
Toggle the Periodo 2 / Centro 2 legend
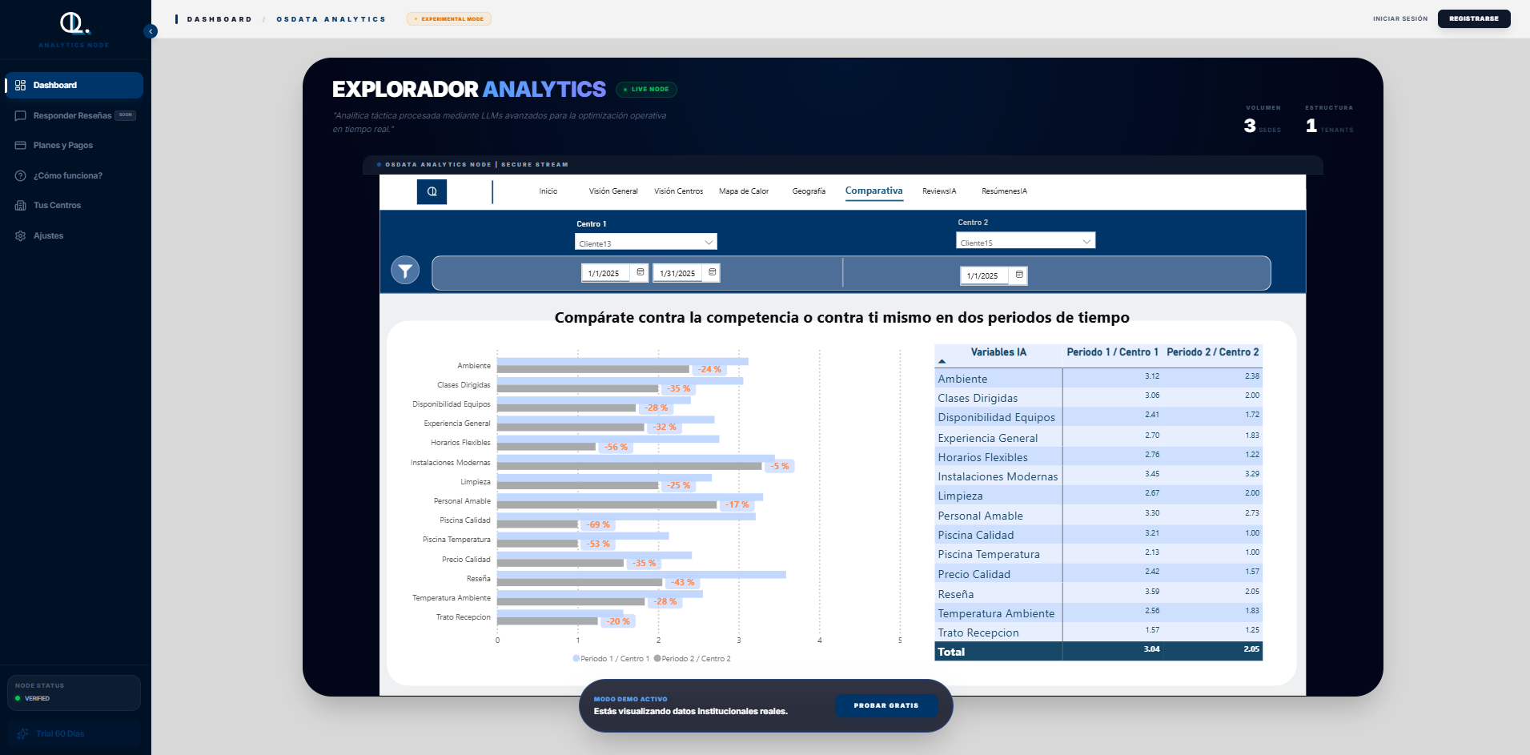point(693,658)
